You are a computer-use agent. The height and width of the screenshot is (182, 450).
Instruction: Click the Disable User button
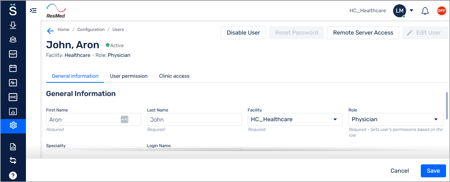click(243, 33)
